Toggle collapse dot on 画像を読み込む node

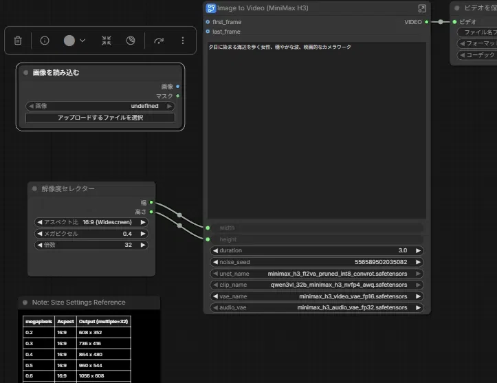[x=25, y=73]
